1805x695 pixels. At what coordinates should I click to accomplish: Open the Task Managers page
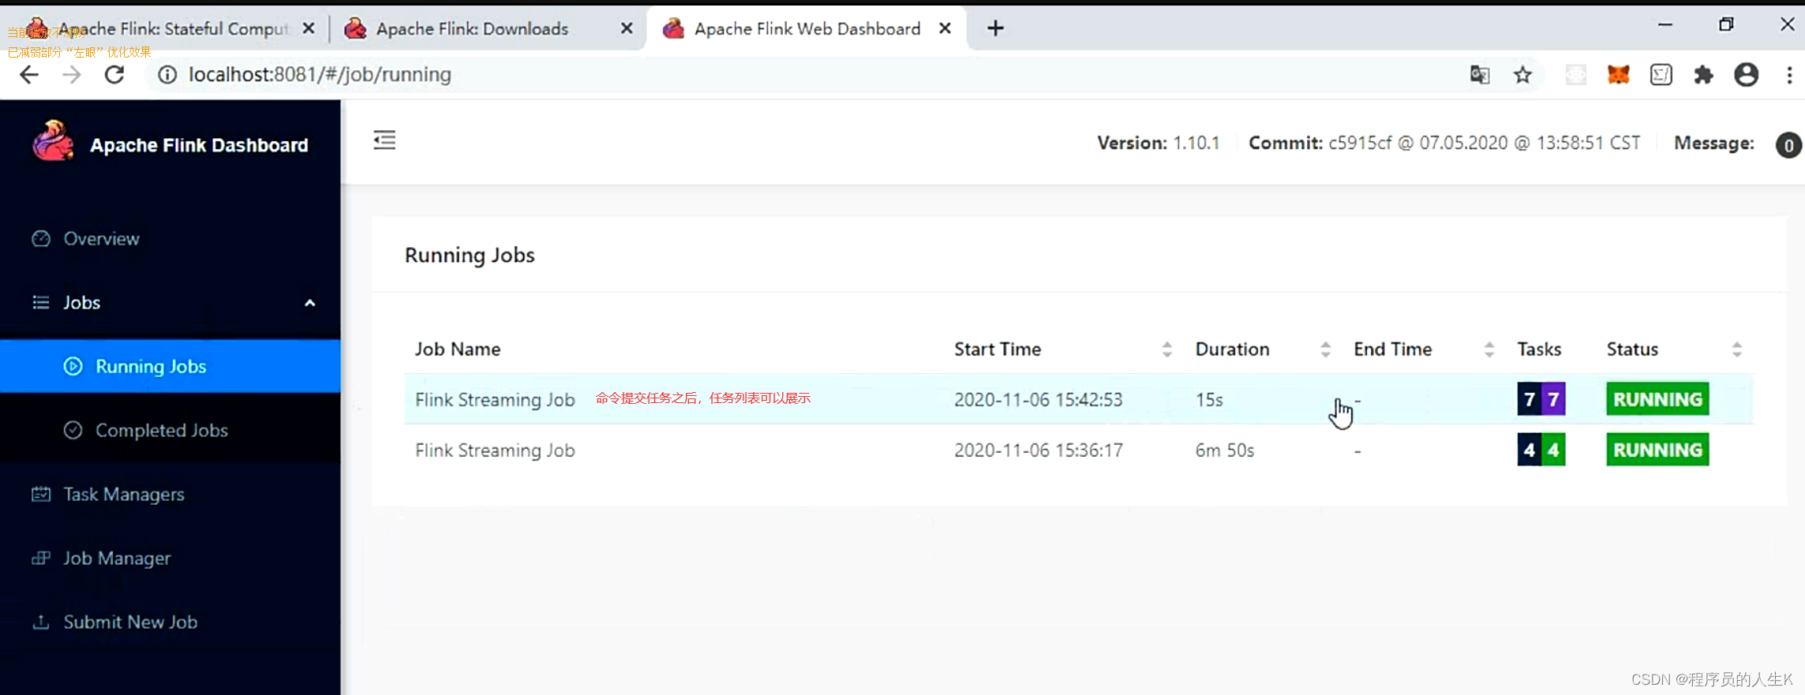pyautogui.click(x=170, y=494)
